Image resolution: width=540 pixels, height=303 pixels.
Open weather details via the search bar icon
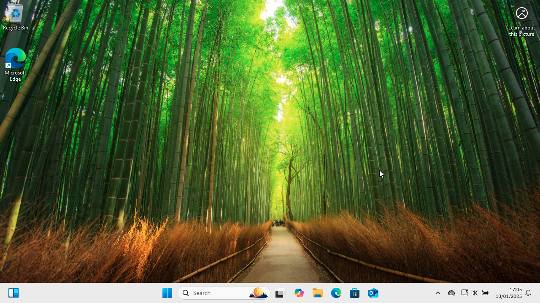point(258,292)
